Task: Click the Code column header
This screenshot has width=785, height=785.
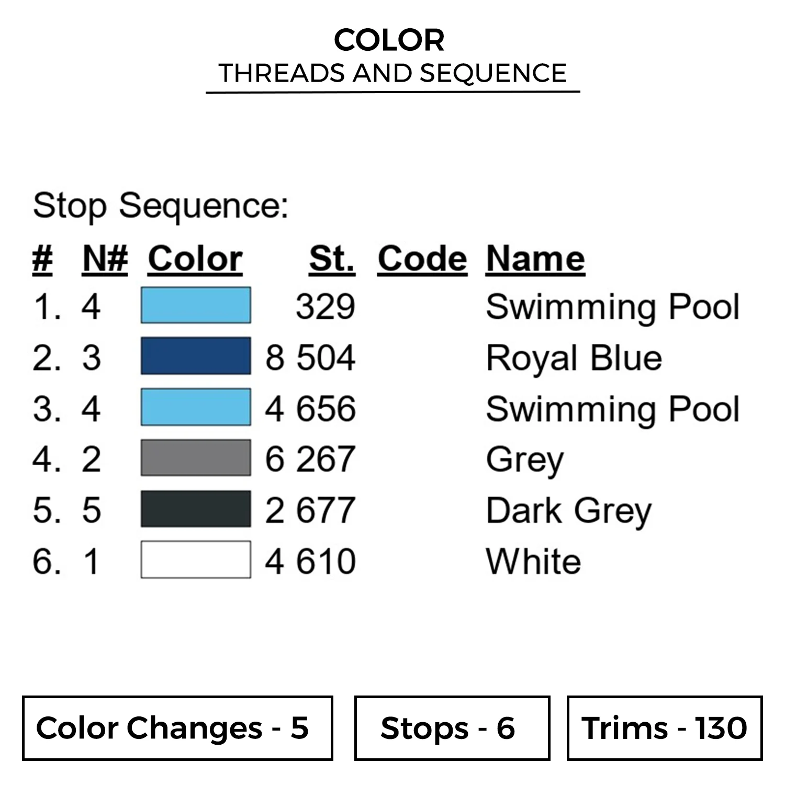Action: click(x=422, y=259)
